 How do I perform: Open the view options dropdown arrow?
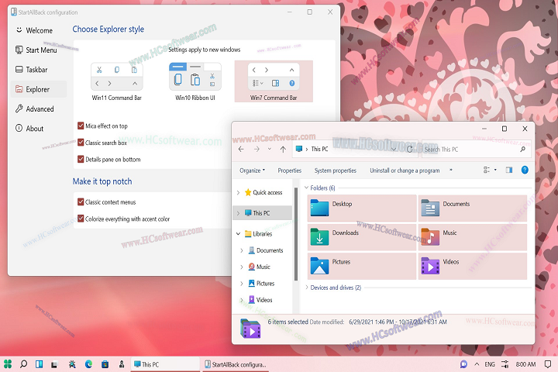[495, 170]
